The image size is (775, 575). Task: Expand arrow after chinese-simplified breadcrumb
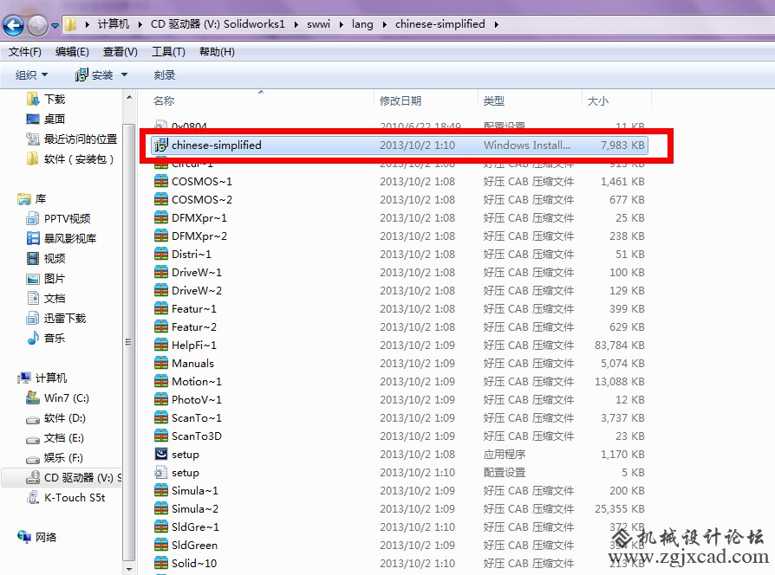(x=496, y=24)
